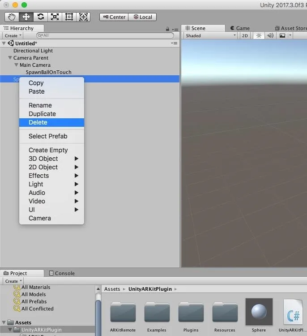Choose Copy from context menu
Screen dimensions: 307x336
(x=51, y=83)
